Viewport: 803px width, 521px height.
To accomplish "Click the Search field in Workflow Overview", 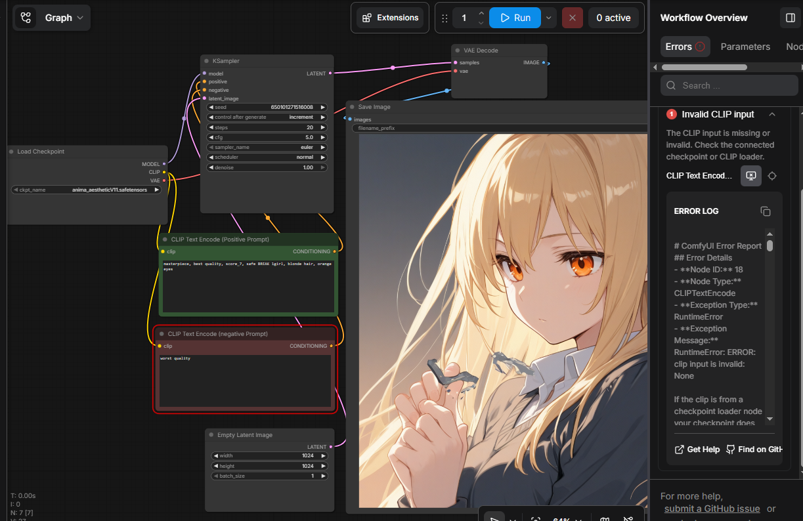I will [x=729, y=85].
